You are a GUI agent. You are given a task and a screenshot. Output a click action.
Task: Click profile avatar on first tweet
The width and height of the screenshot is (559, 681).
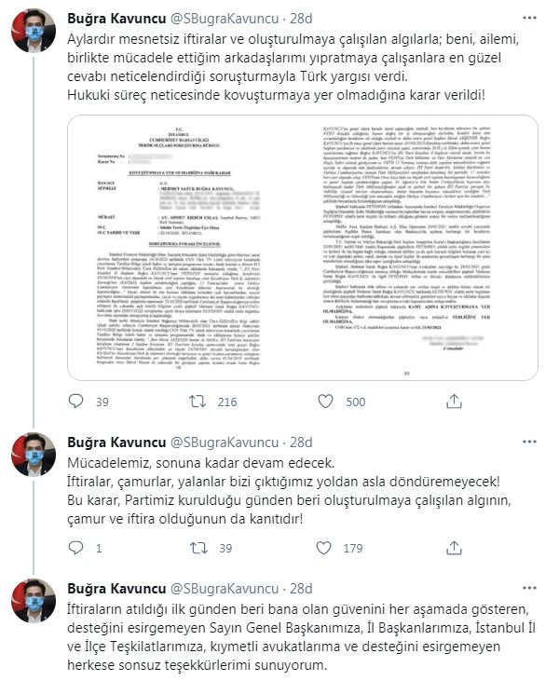click(x=34, y=31)
